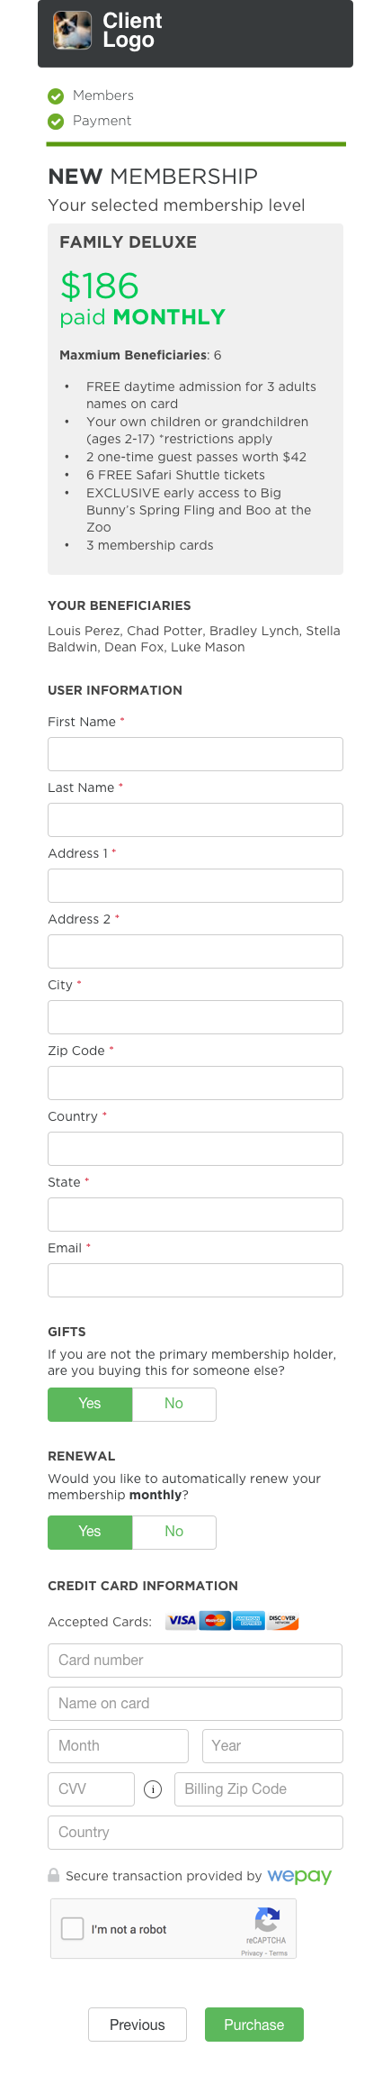Click the Payment step checkmark icon

click(56, 122)
